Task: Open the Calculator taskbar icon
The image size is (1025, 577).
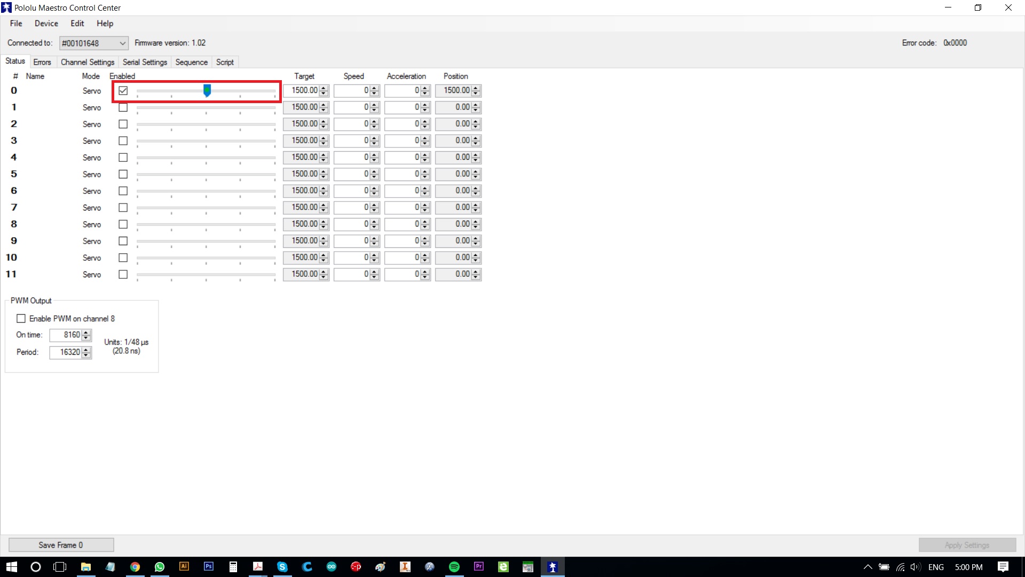Action: click(233, 567)
